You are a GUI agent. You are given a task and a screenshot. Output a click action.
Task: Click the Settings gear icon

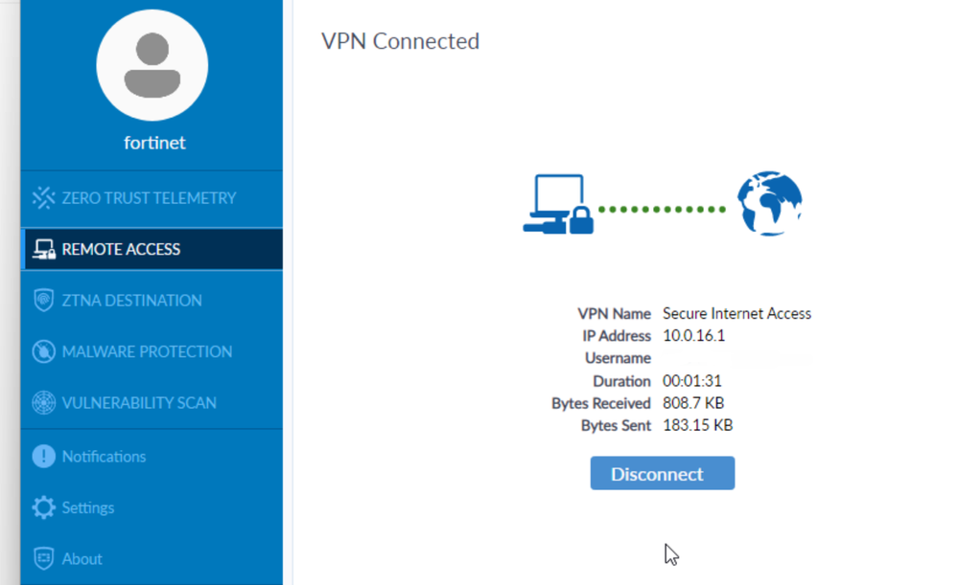coord(44,507)
